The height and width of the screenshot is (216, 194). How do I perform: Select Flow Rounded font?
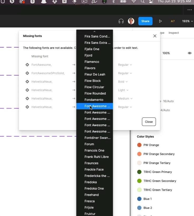[95, 93]
